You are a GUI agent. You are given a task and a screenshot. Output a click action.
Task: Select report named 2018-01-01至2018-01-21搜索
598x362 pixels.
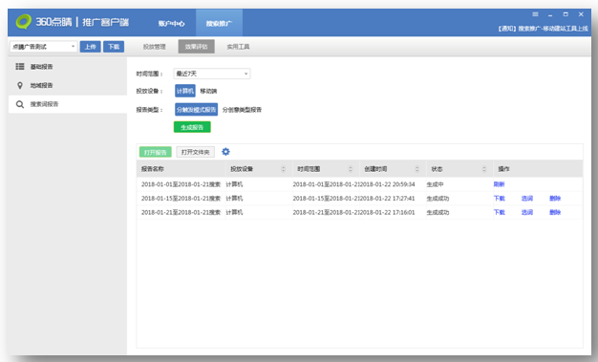[181, 184]
